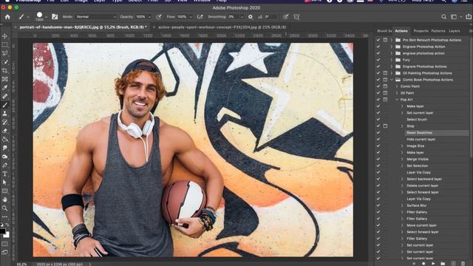Select the Lasso tool
Screen dimensions: 473x266
[5, 53]
